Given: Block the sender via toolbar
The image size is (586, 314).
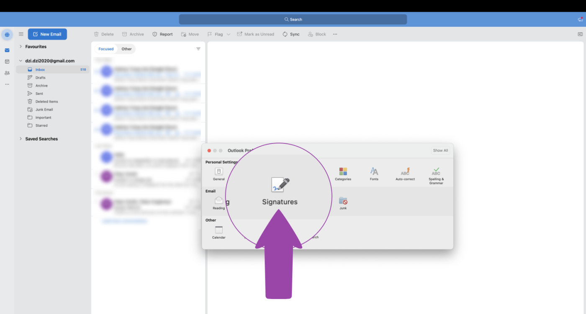Looking at the screenshot, I should click(x=317, y=34).
